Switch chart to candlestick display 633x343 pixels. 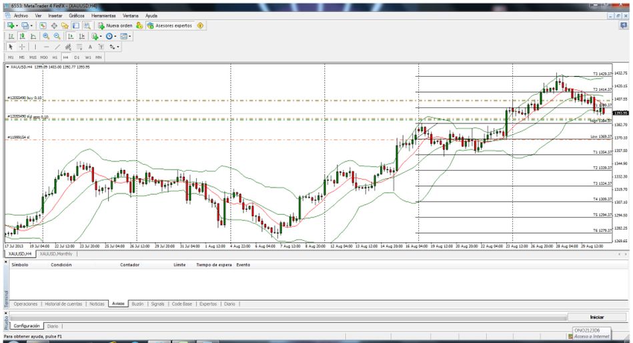(x=22, y=36)
